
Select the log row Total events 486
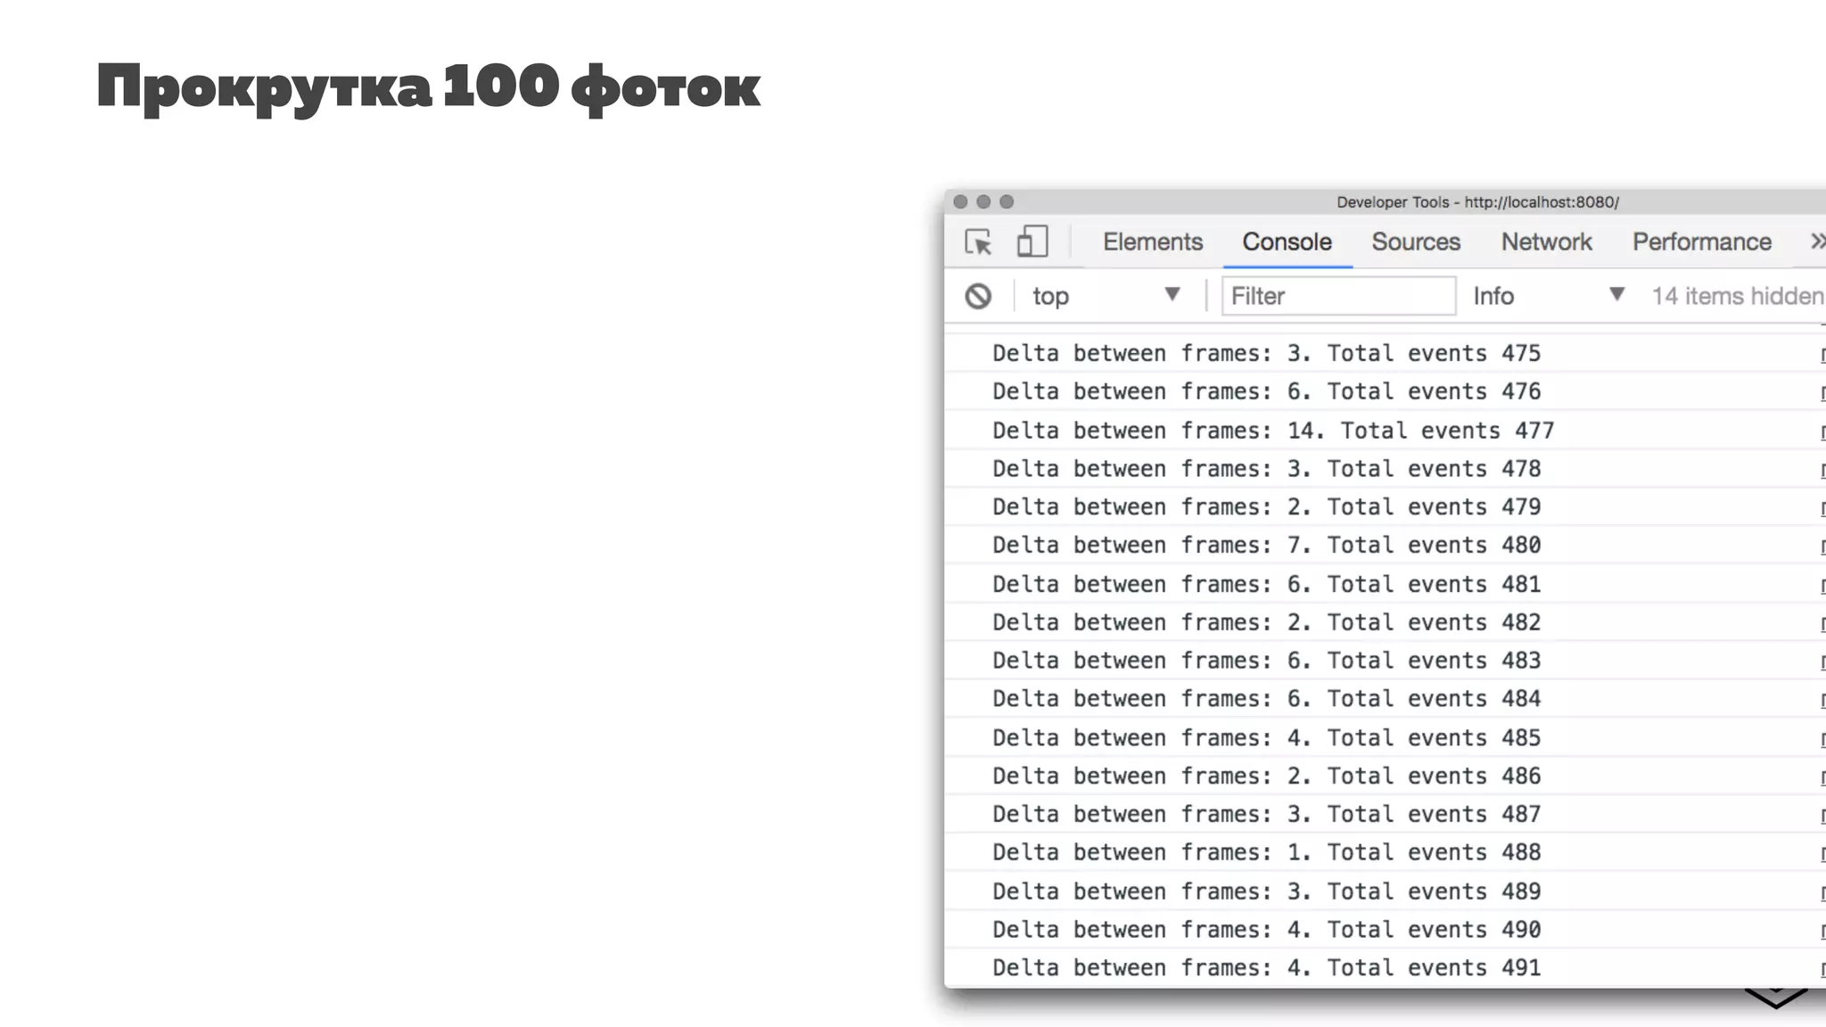[1385, 776]
